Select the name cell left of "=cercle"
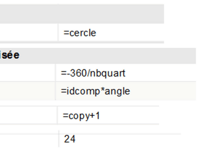 28,33
